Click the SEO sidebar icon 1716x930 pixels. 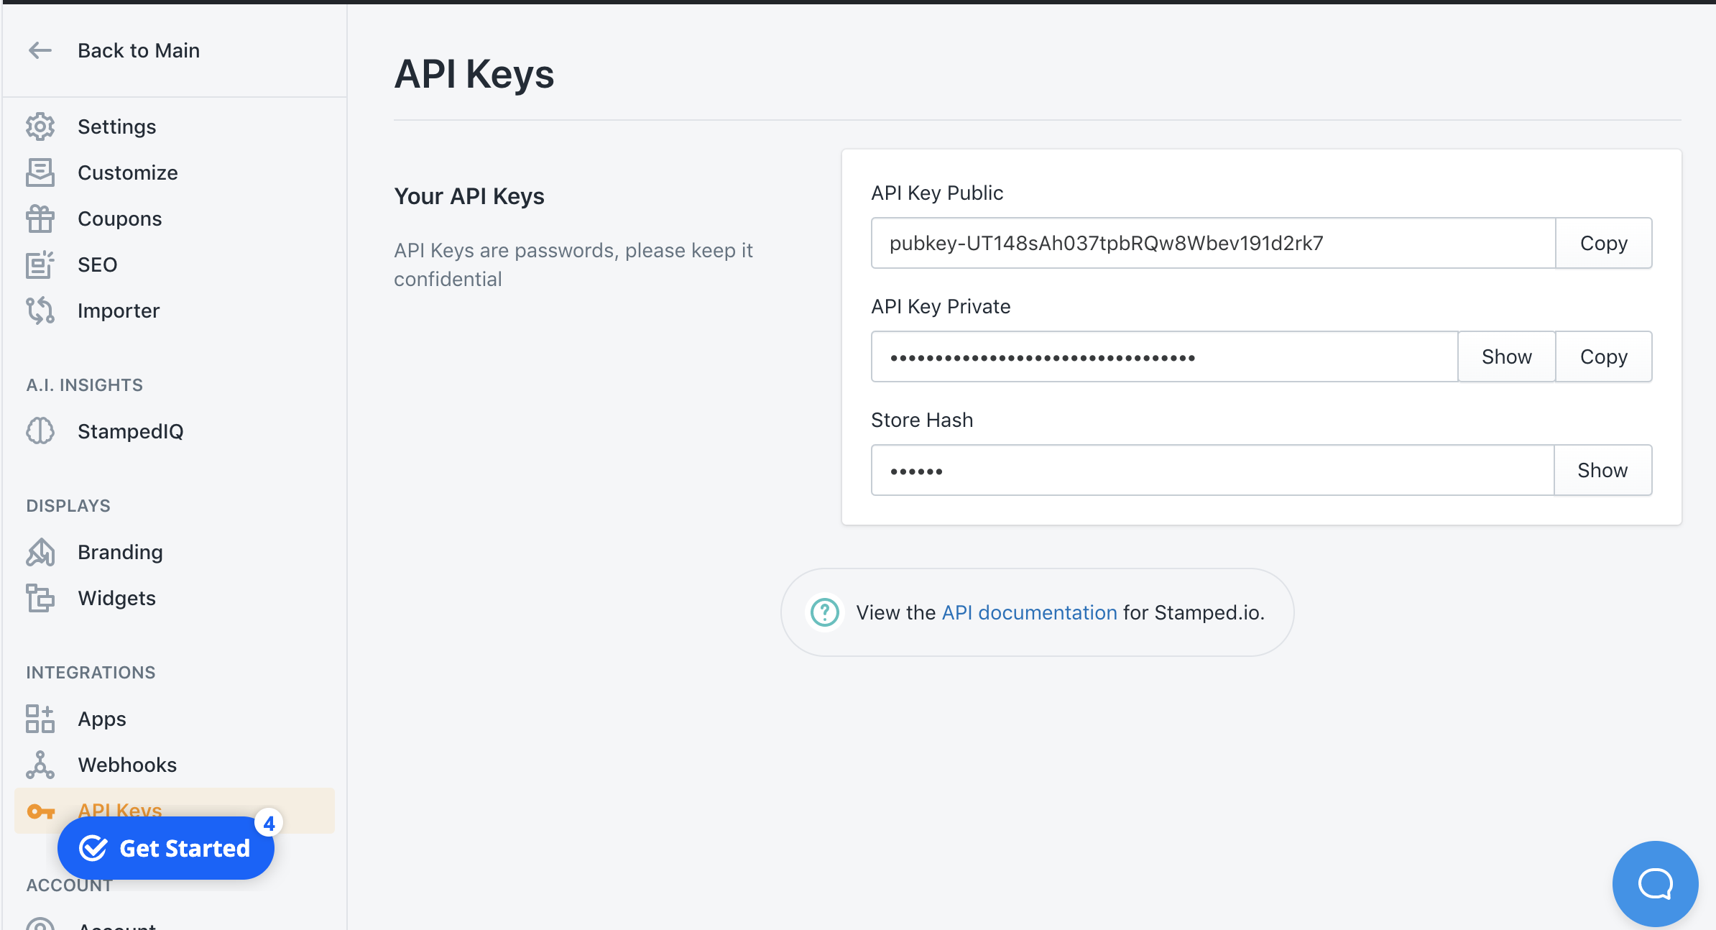40,264
